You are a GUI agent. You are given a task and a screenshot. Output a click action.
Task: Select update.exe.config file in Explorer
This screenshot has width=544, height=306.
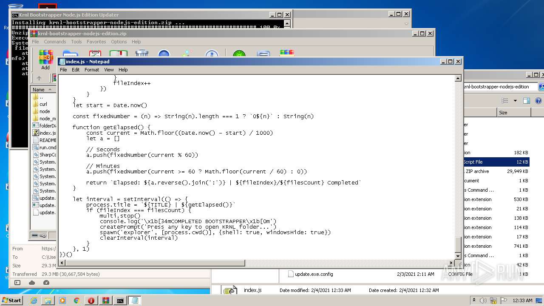[314, 274]
